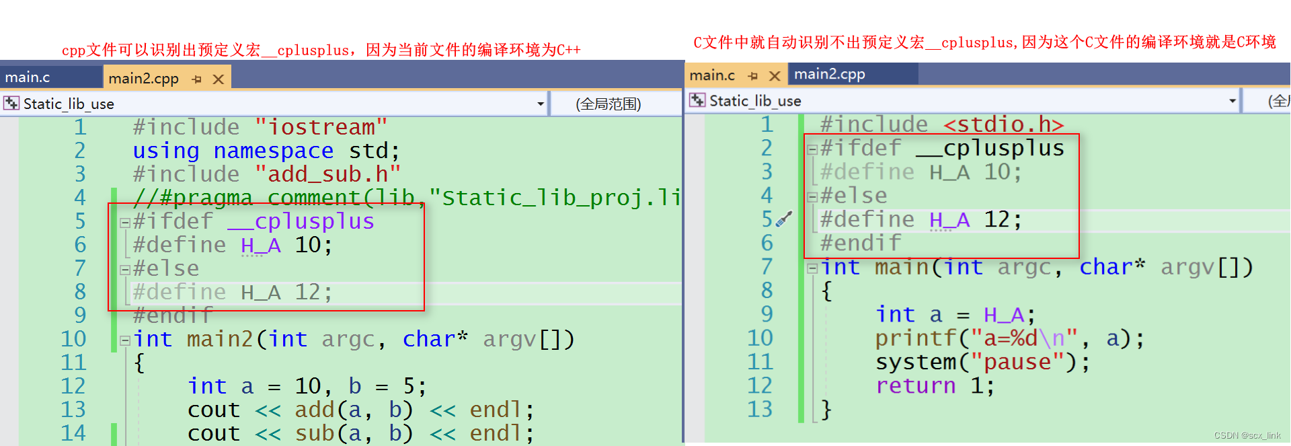The image size is (1291, 446).
Task: Select the active main2.cpp tab
Action: (x=144, y=78)
